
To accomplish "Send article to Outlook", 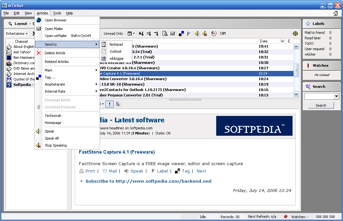I will [116, 51].
